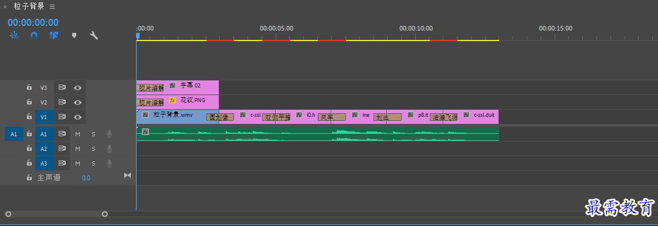Click the playhead marker on ruler
This screenshot has width=658, height=226.
(x=137, y=36)
